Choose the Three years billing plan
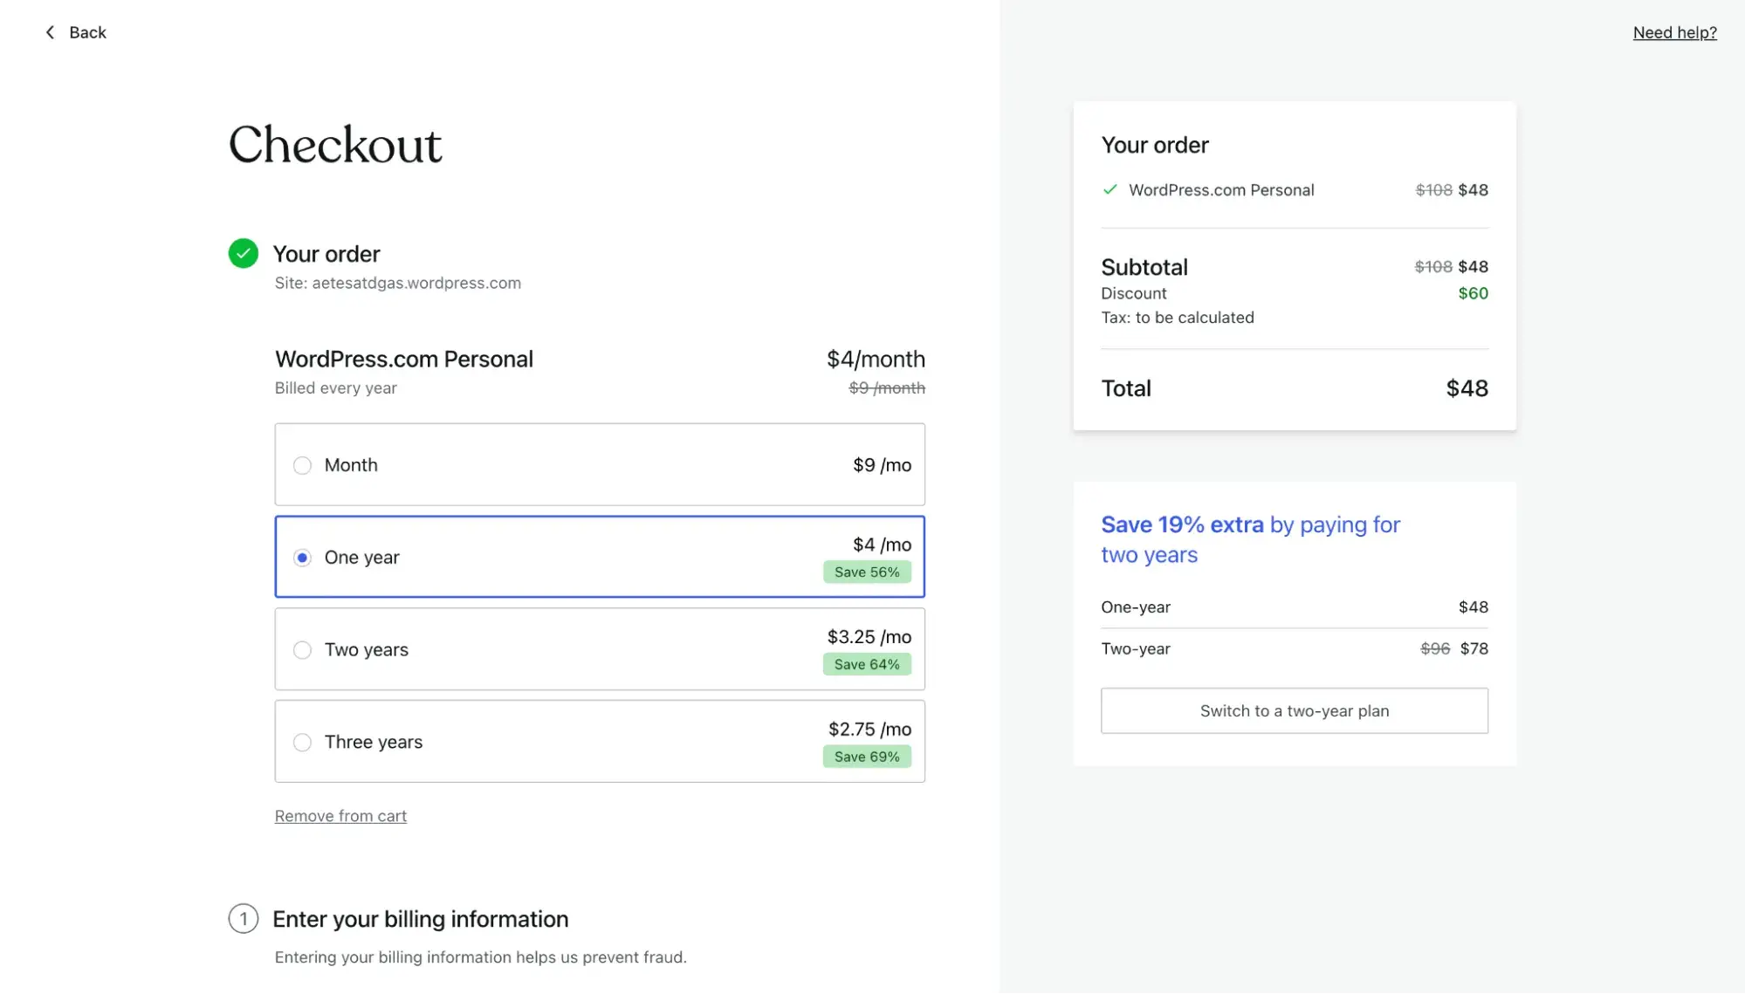1745x994 pixels. click(x=302, y=742)
